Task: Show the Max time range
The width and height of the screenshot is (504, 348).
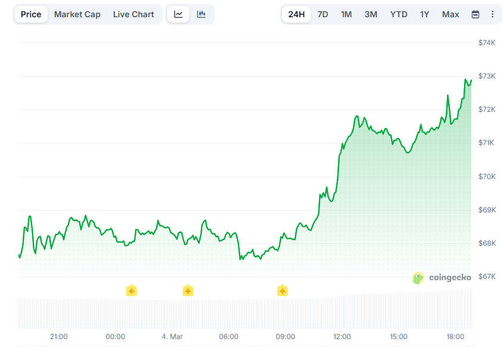Action: click(450, 14)
